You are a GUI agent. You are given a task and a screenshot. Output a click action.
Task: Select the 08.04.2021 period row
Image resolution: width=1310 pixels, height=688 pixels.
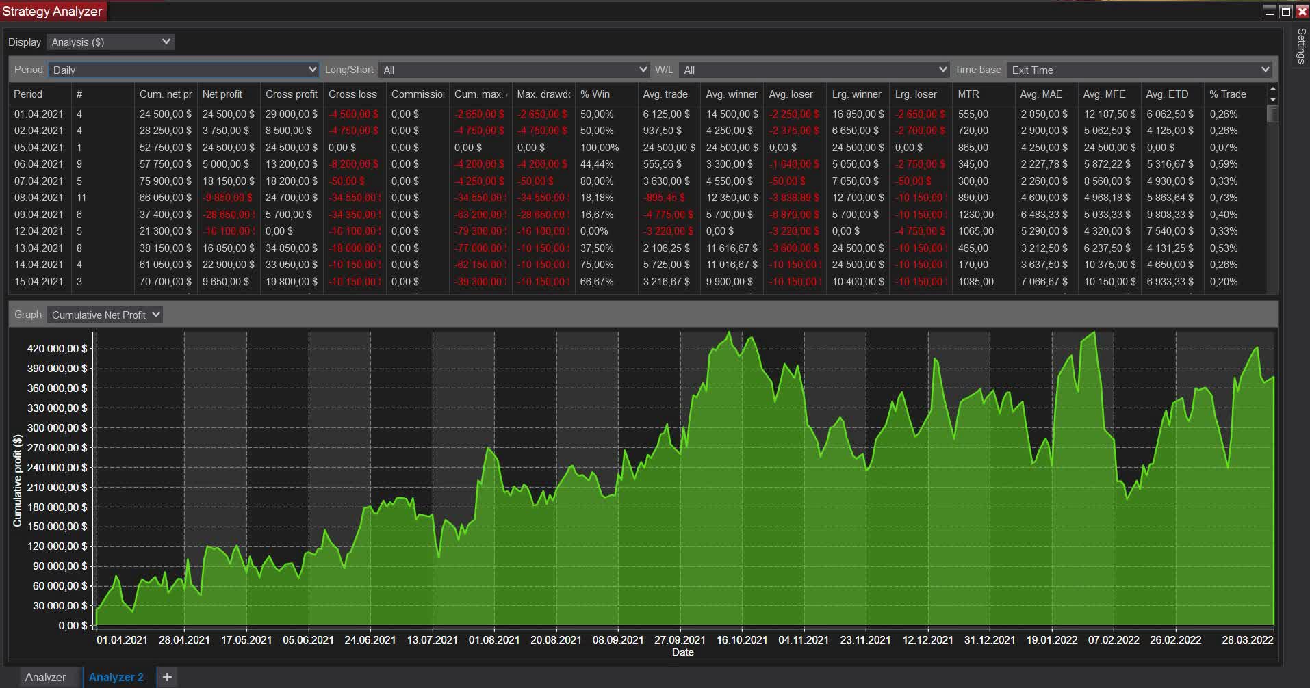click(x=639, y=198)
